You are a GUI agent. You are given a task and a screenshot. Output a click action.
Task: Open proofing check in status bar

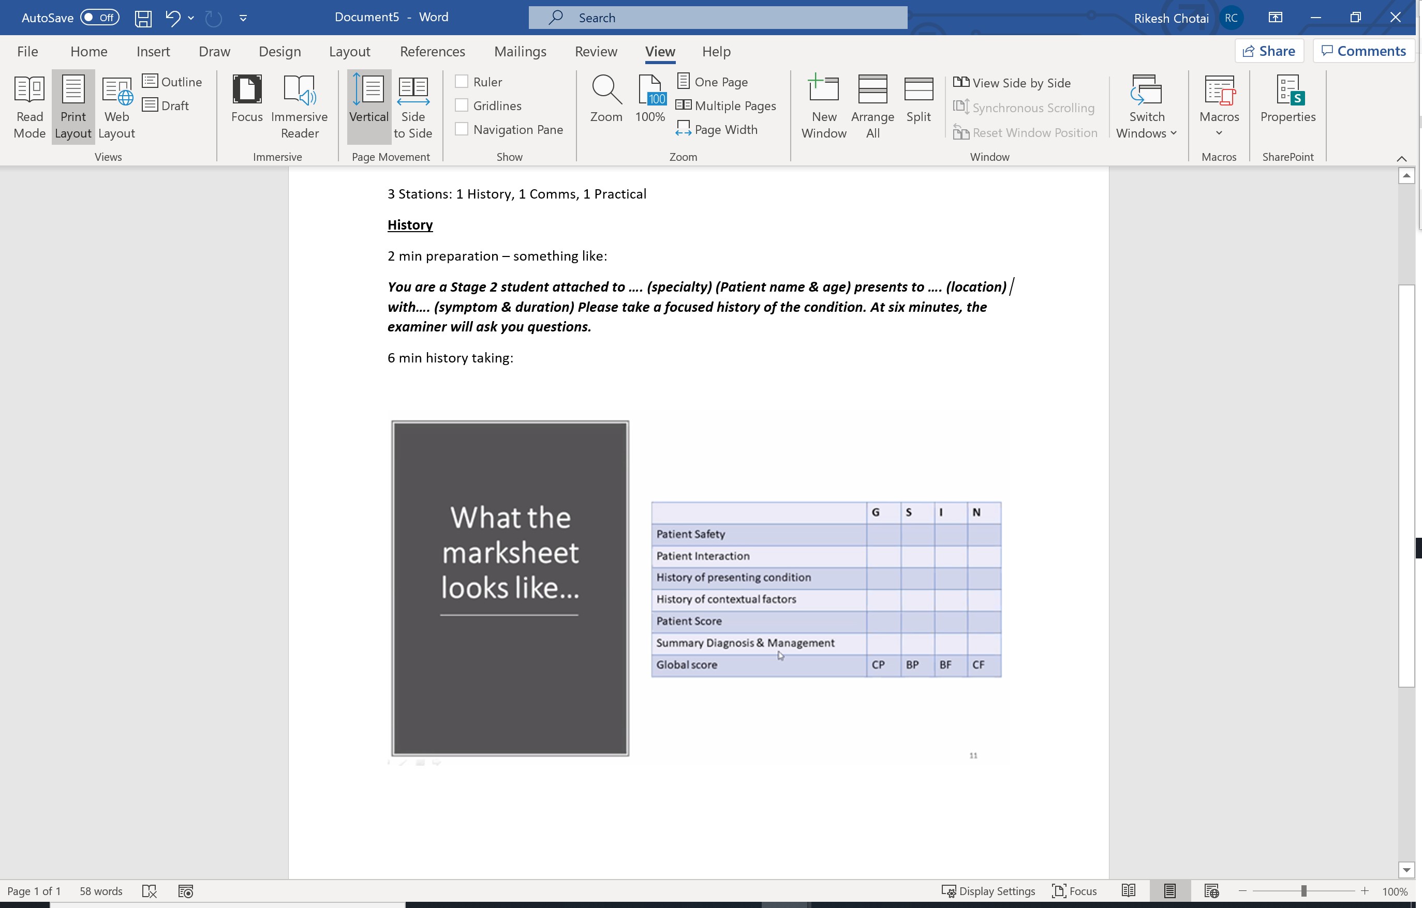coord(150,891)
